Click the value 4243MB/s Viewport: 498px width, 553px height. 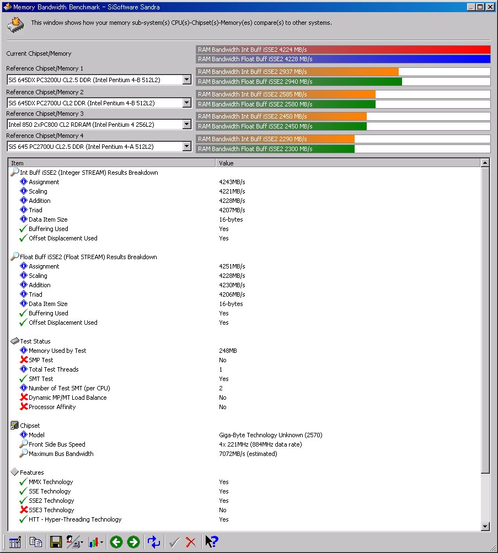click(x=232, y=182)
